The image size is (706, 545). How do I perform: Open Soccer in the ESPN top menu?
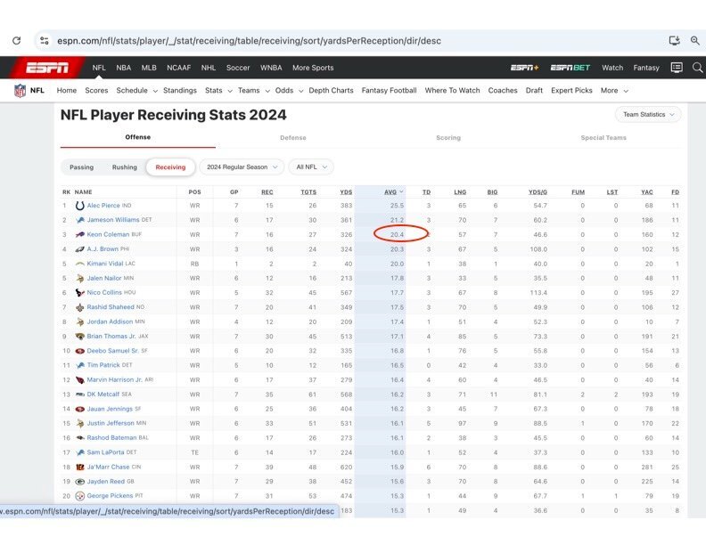(238, 68)
